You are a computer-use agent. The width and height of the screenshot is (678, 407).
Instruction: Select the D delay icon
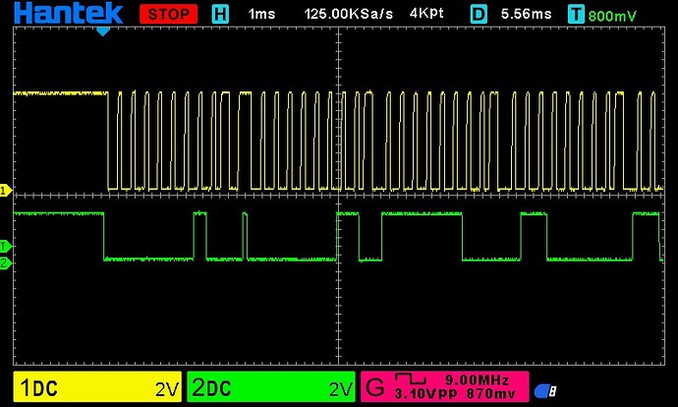(479, 15)
